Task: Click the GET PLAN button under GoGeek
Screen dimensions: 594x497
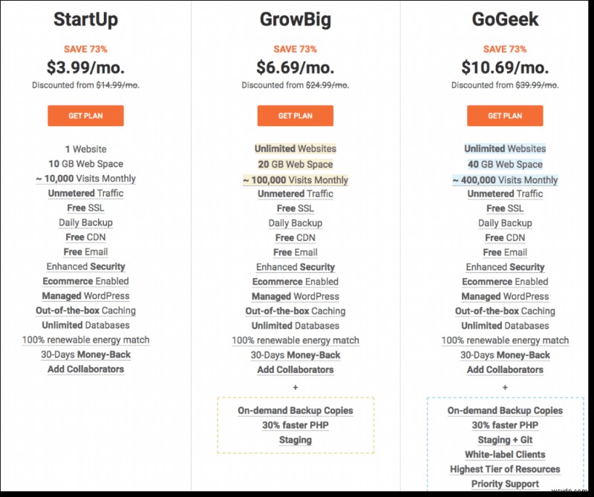Action: click(505, 116)
